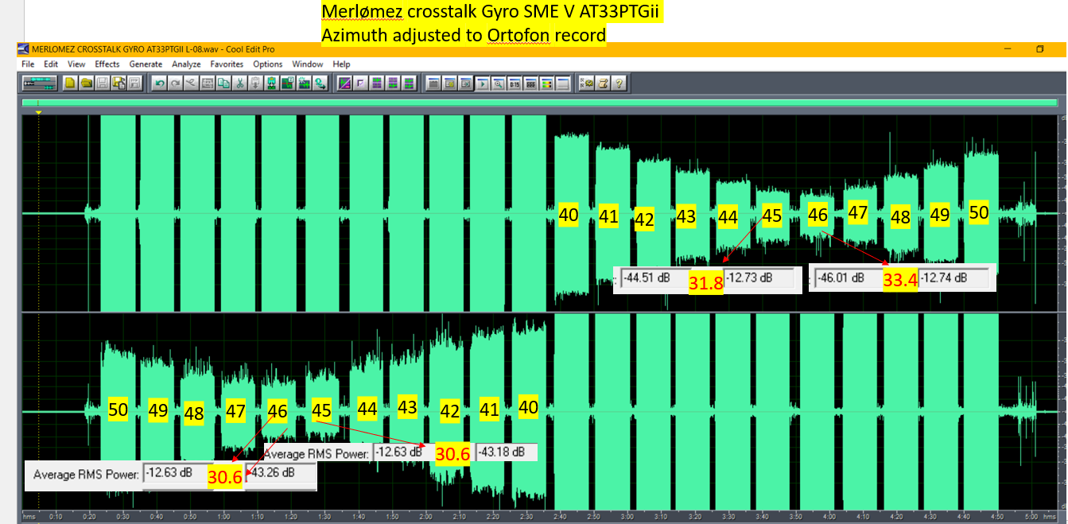Viewport: 1068px width, 524px height.
Task: Open the Help menu
Action: [341, 64]
